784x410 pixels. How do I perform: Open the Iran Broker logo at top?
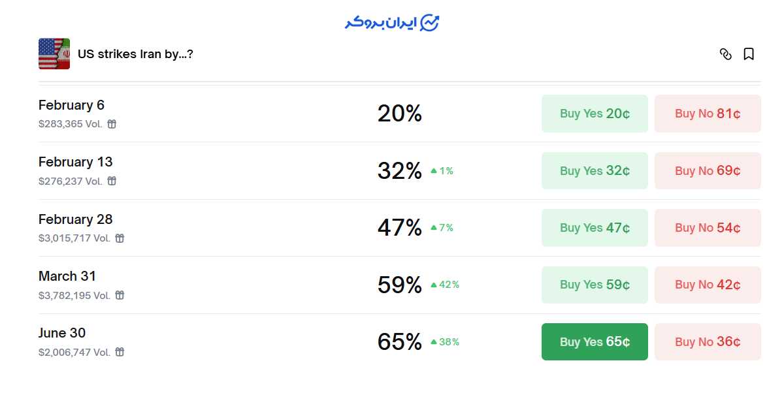click(392, 23)
